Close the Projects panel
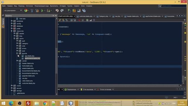The height and width of the screenshot is (106, 188). (x=53, y=16)
